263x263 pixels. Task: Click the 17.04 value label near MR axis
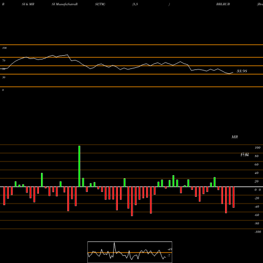click(245, 155)
